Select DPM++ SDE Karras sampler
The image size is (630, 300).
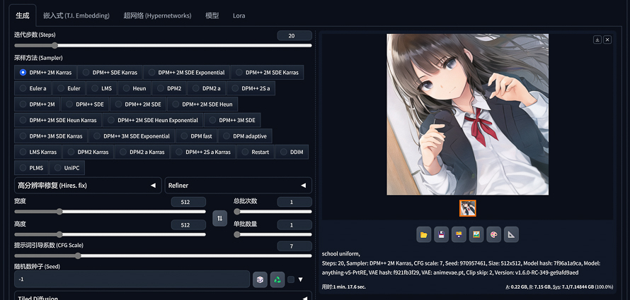(x=110, y=73)
